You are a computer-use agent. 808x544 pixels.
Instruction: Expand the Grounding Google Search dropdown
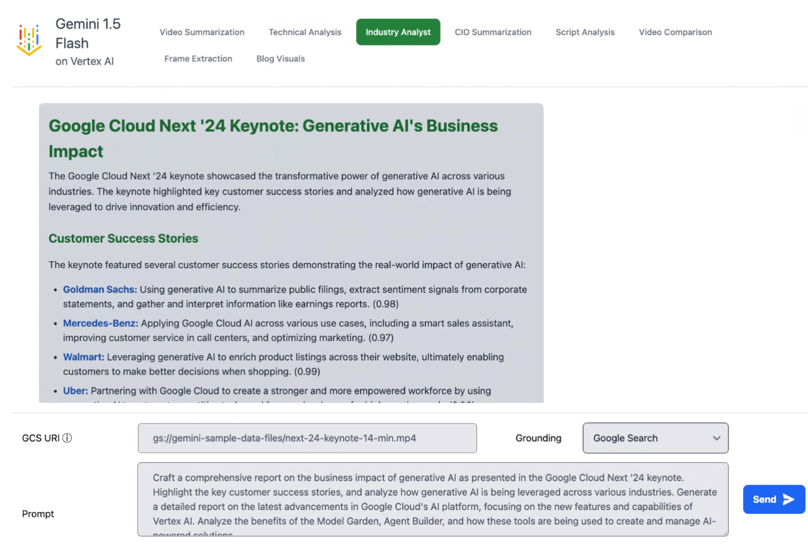click(x=655, y=438)
